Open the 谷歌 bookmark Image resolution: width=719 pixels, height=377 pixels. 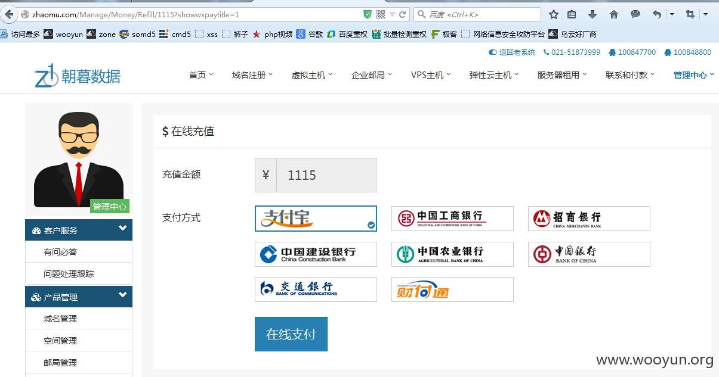click(310, 34)
